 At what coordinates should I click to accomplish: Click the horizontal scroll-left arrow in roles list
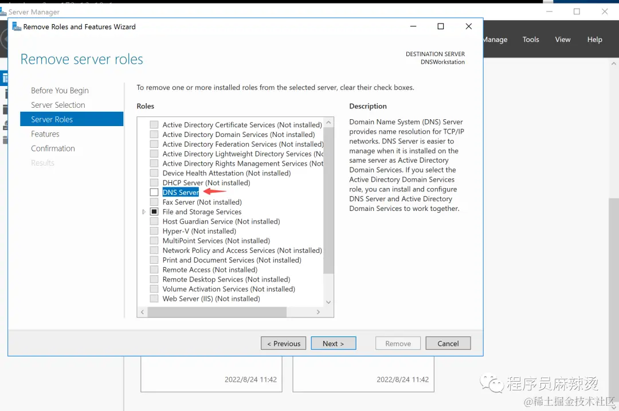[x=143, y=312]
